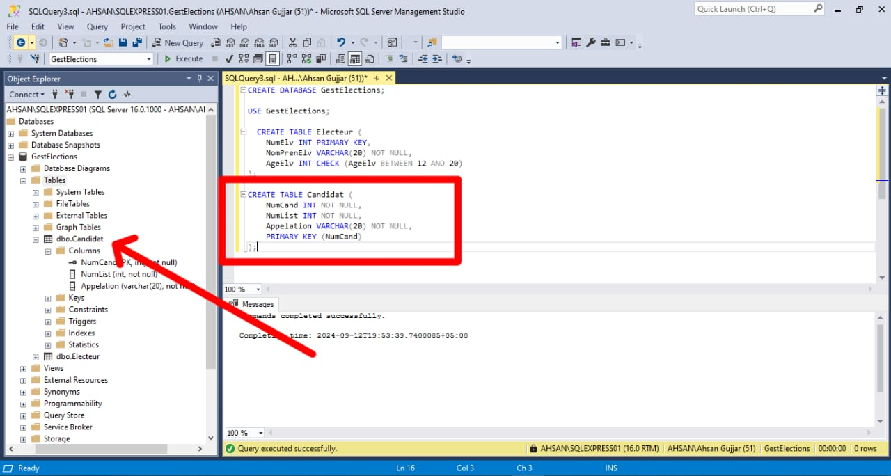
Task: Switch output to Results to Grid
Action: tap(355, 59)
